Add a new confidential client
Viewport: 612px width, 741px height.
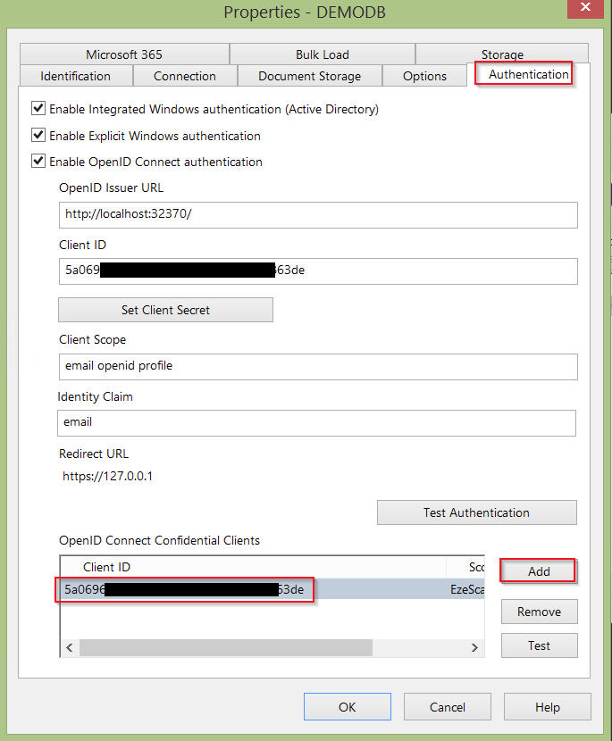(539, 571)
